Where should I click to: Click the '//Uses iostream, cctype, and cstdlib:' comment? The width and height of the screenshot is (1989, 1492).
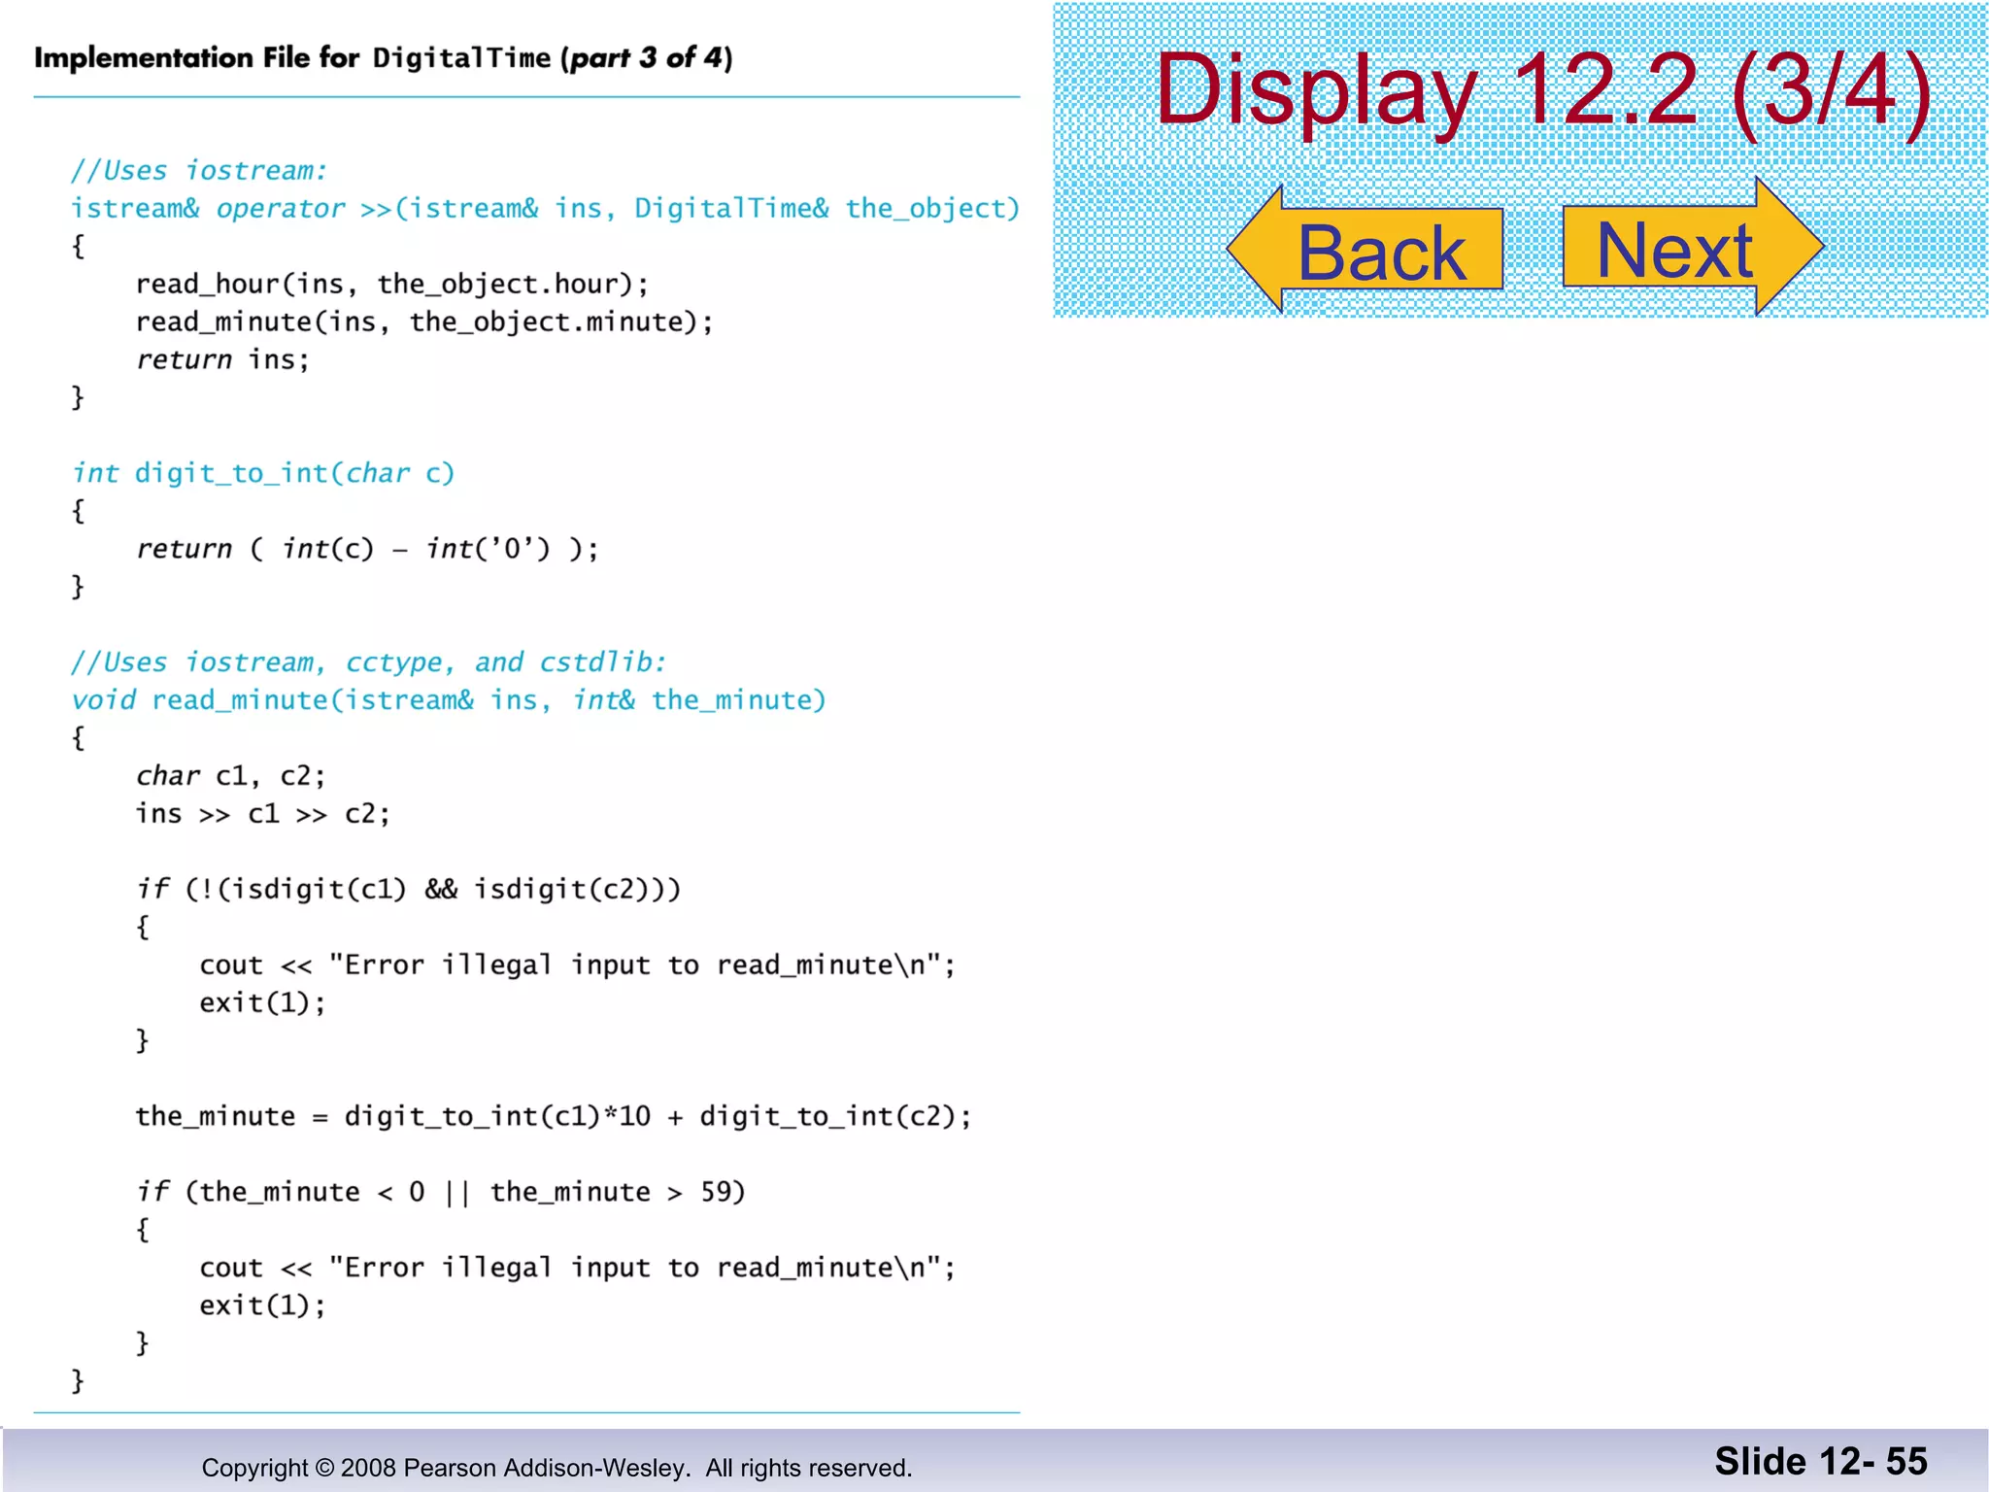point(368,662)
